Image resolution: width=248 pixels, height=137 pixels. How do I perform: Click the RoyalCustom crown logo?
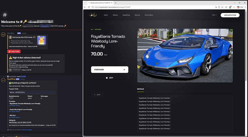tap(93, 15)
